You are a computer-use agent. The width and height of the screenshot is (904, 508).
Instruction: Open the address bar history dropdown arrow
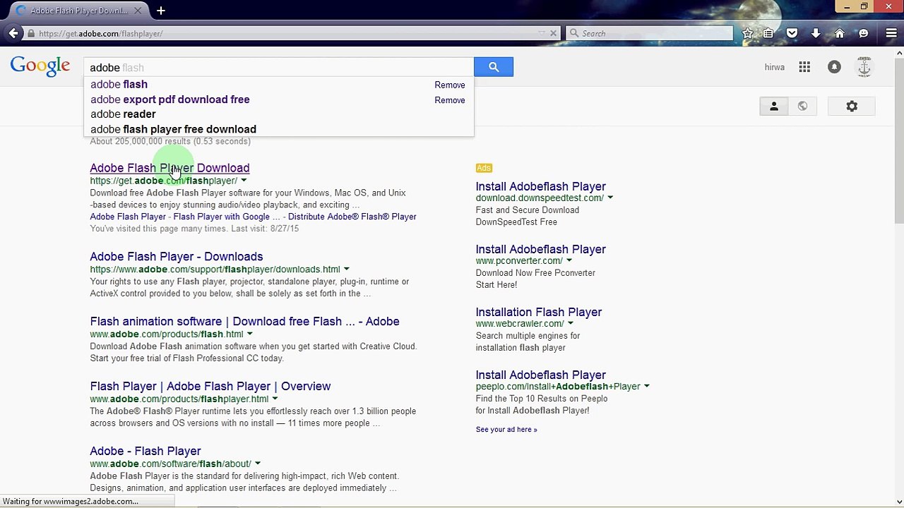542,33
